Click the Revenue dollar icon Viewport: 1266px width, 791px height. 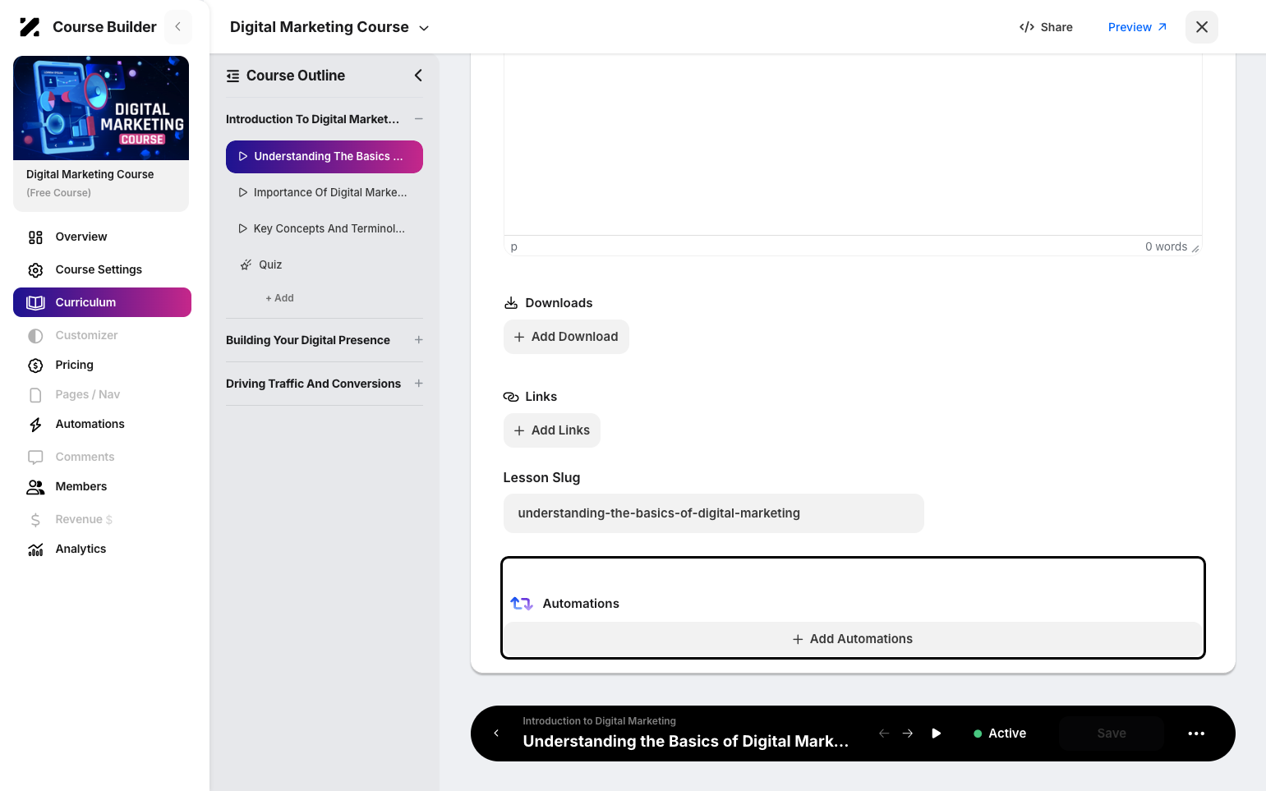(35, 520)
